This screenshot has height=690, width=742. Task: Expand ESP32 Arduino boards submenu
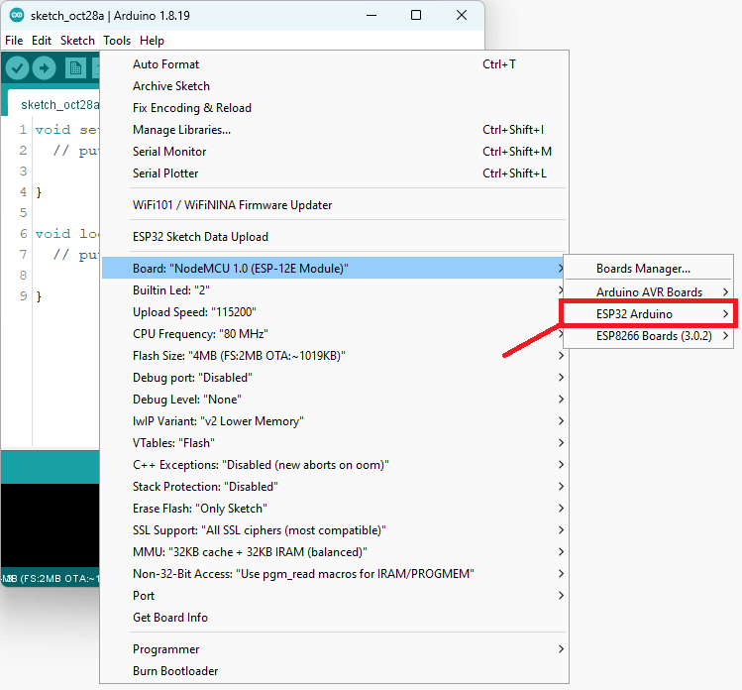[648, 313]
